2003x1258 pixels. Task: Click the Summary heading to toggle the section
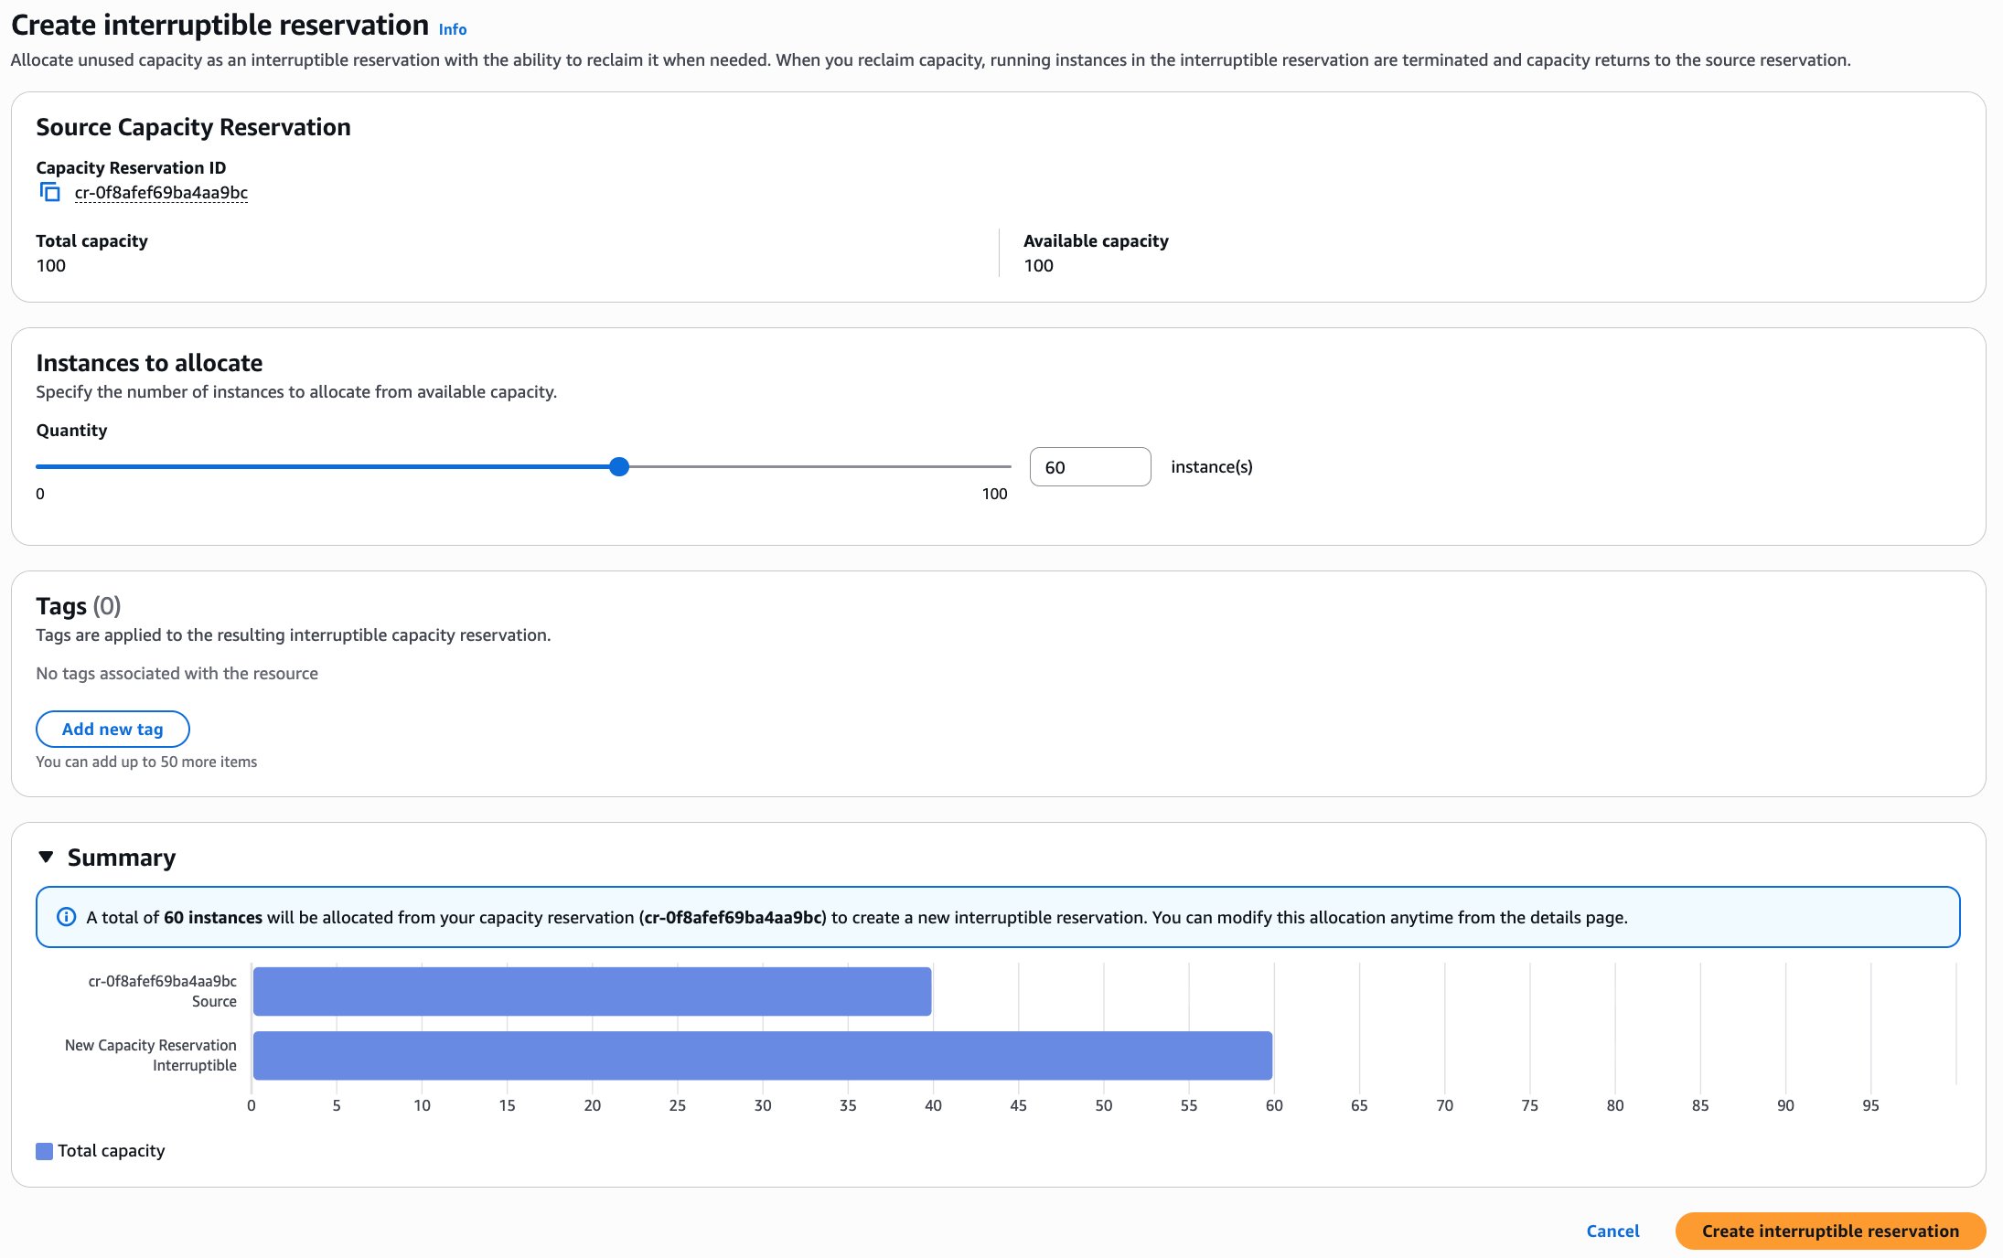point(120,857)
